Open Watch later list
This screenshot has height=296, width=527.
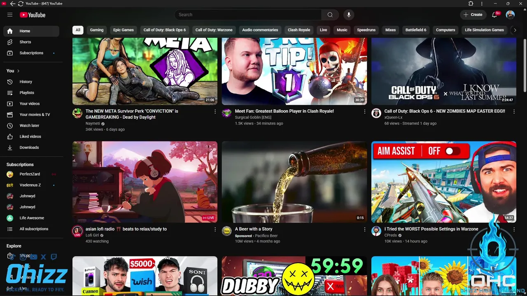[x=31, y=125]
